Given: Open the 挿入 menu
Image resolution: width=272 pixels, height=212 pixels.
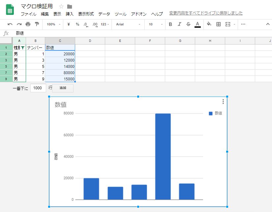Looking at the screenshot, I should [x=70, y=14].
